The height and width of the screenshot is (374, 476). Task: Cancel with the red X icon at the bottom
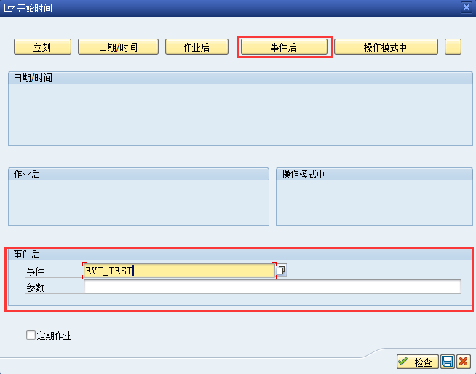464,362
